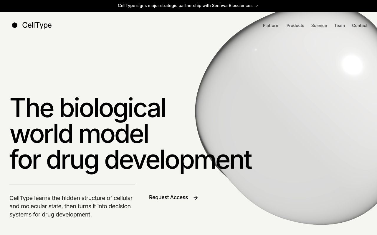The height and width of the screenshot is (235, 377).
Task: Click the paragraph starting 'CellType learns the hidden structure'
Action: click(71, 206)
